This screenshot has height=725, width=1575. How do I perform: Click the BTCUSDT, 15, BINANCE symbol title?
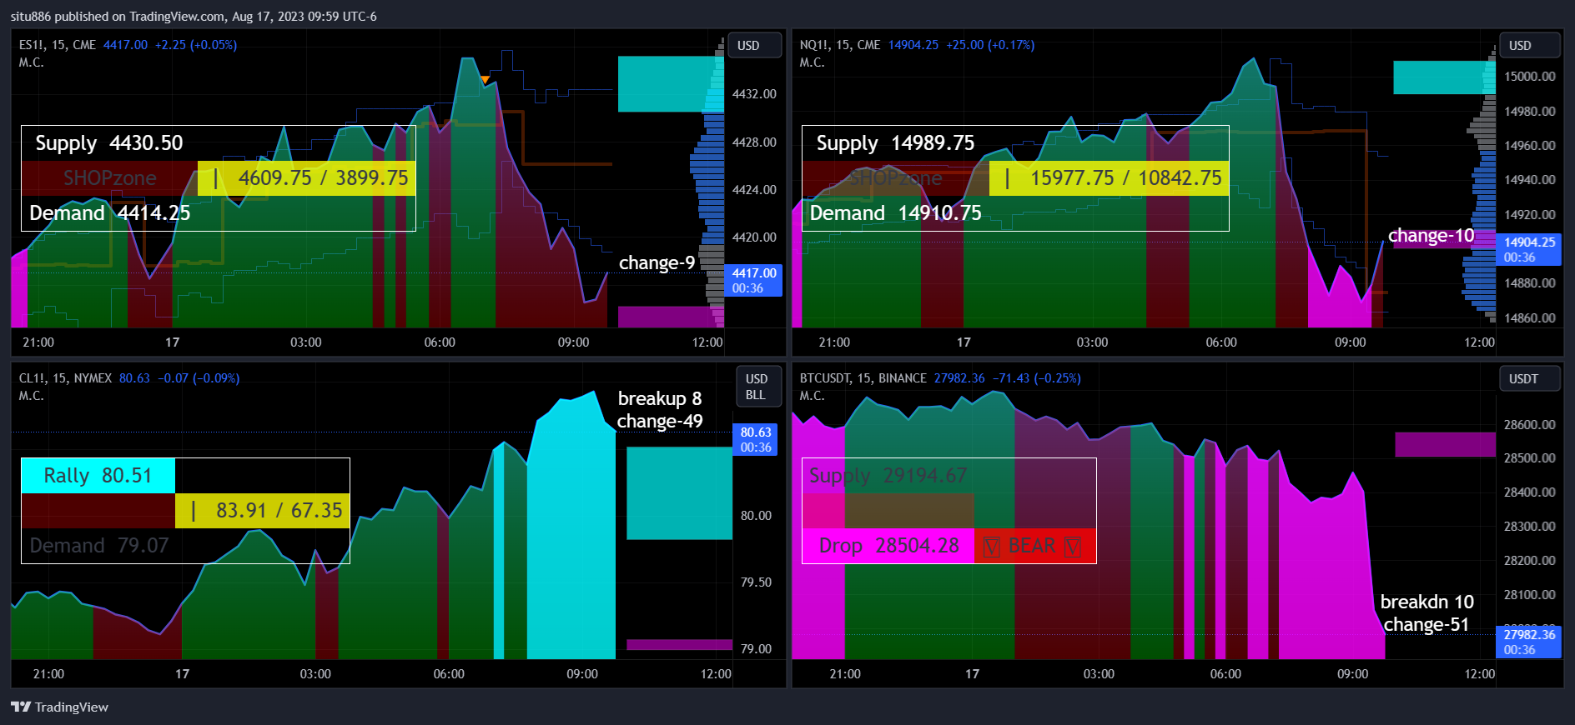point(863,378)
